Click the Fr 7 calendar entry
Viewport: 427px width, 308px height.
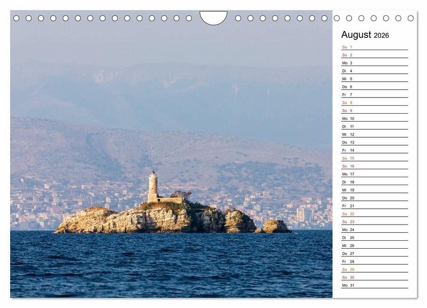(x=374, y=94)
